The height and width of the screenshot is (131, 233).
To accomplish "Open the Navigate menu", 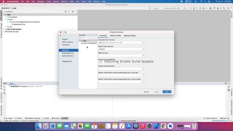I will (41, 1).
